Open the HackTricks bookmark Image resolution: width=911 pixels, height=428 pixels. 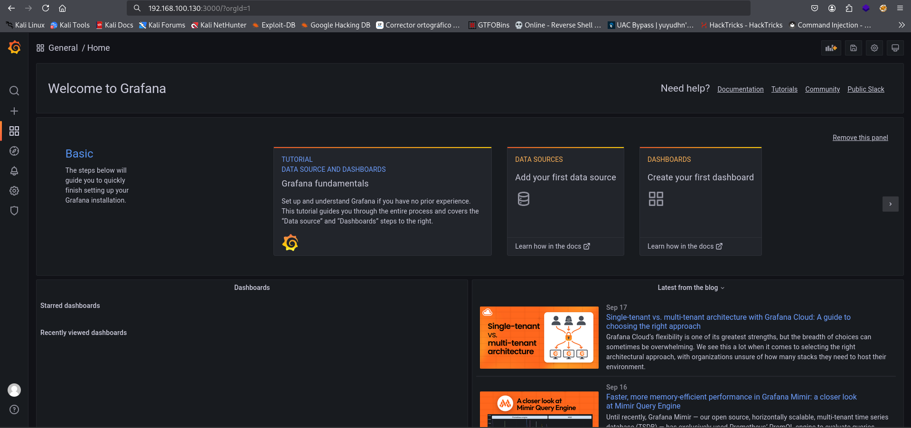[741, 25]
